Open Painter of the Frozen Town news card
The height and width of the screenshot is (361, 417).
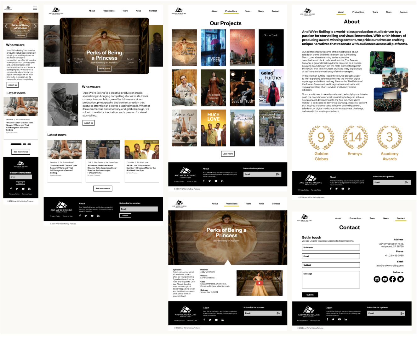[103, 161]
